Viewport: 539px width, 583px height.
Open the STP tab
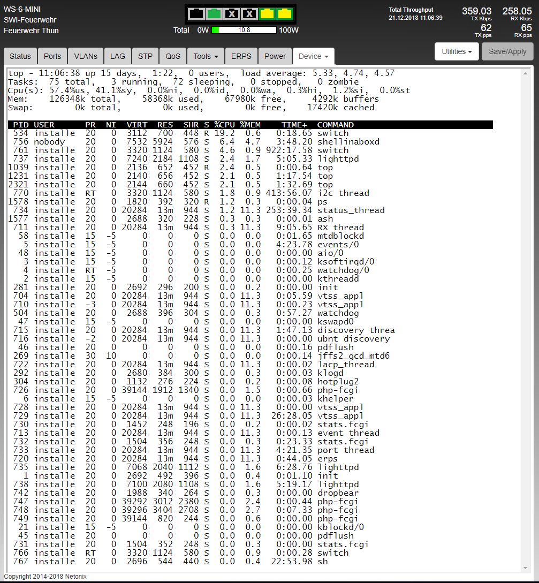(145, 56)
